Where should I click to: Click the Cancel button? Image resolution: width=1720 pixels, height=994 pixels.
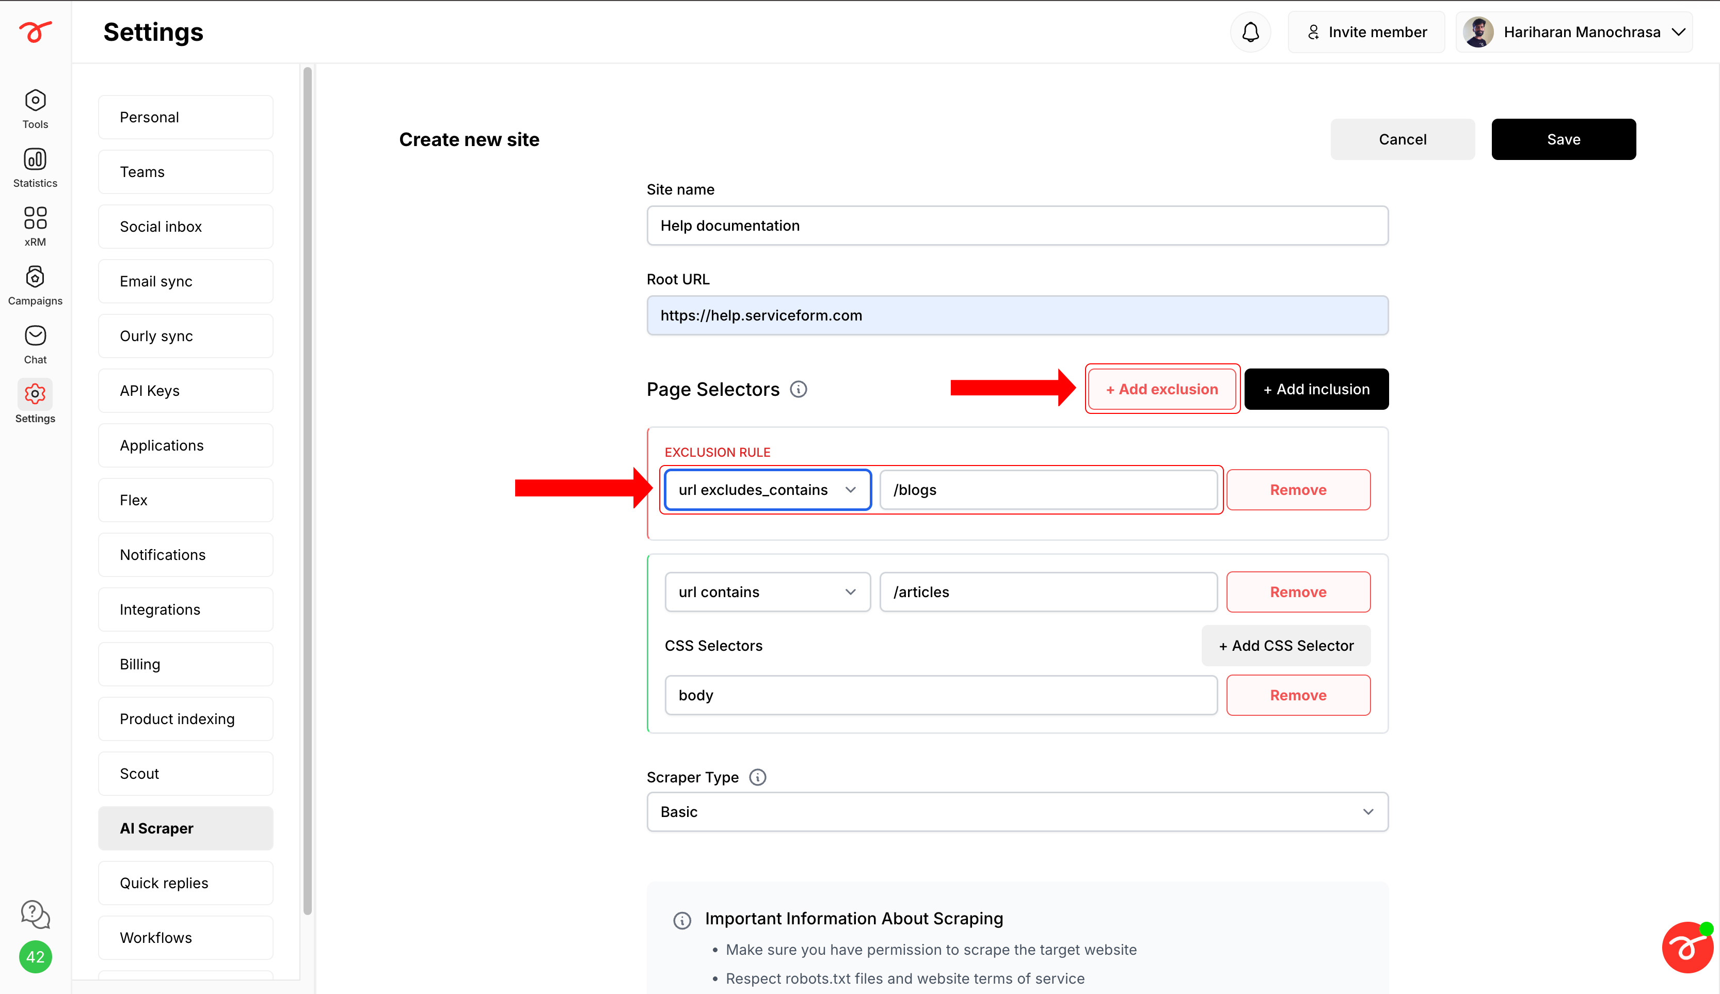point(1402,139)
